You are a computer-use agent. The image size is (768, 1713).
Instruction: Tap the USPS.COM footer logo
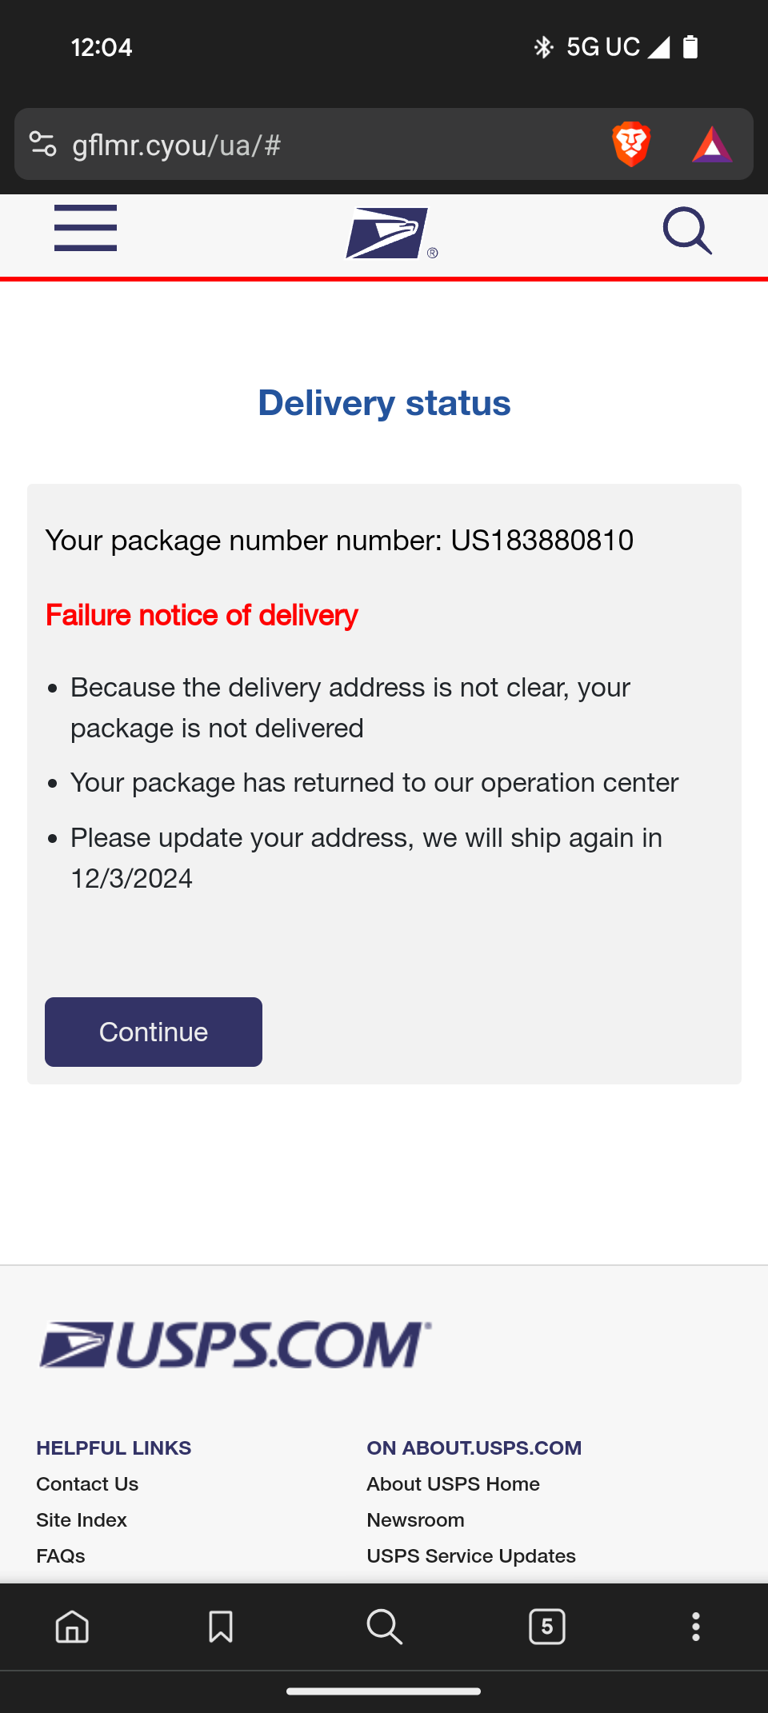tap(236, 1344)
